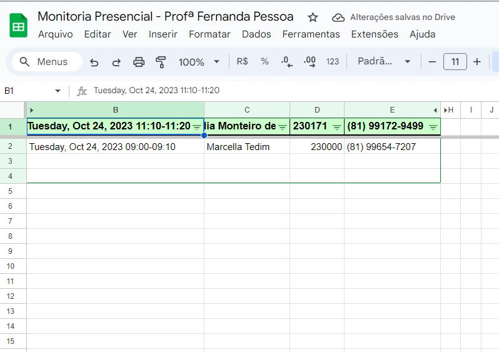The height and width of the screenshot is (352, 499).
Task: Toggle filter button on phone number column E
Action: tap(433, 127)
